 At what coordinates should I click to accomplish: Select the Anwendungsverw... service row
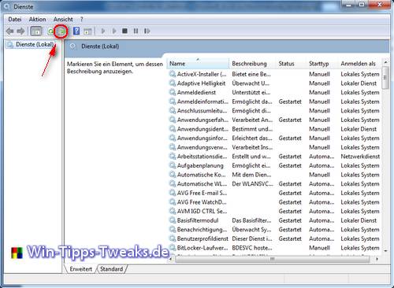pos(275,147)
